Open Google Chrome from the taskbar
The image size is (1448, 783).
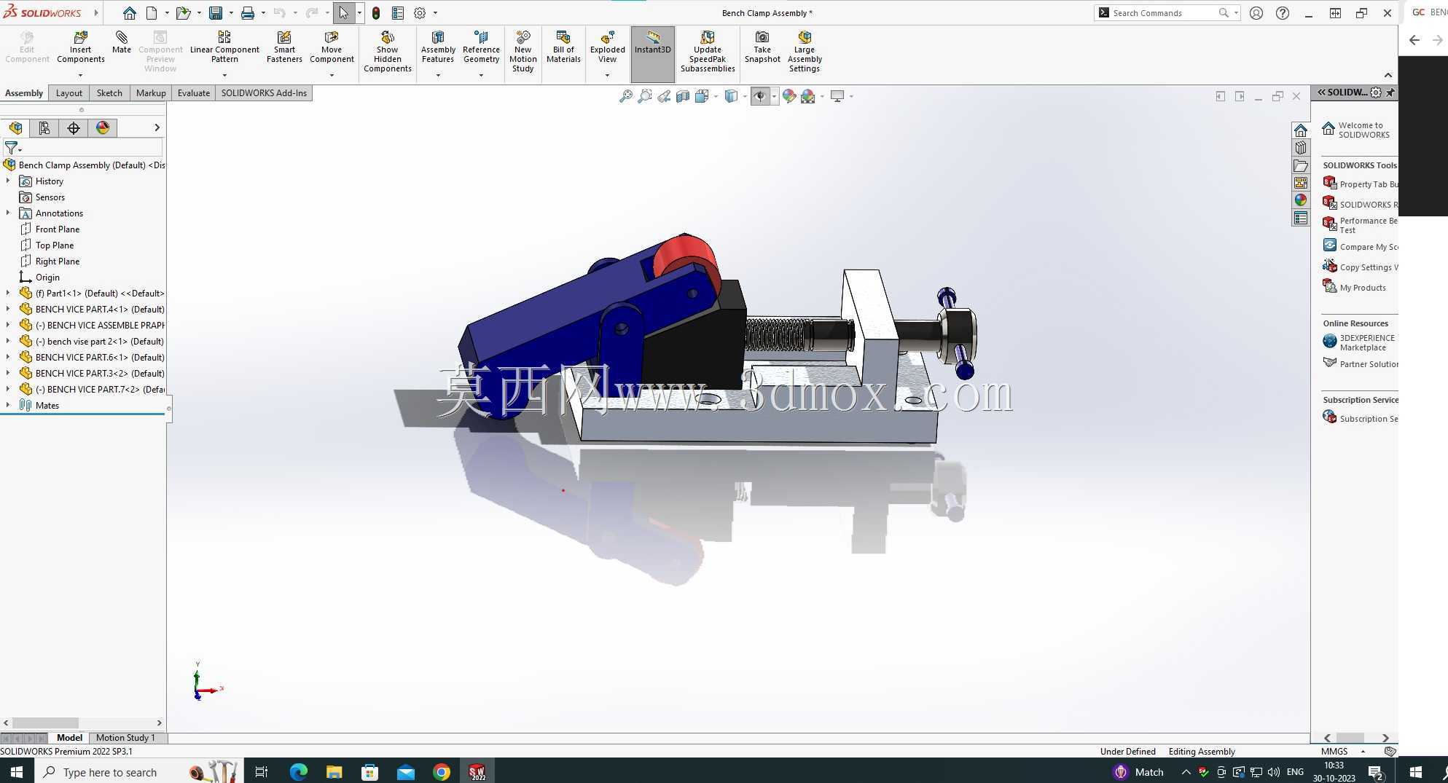point(442,771)
